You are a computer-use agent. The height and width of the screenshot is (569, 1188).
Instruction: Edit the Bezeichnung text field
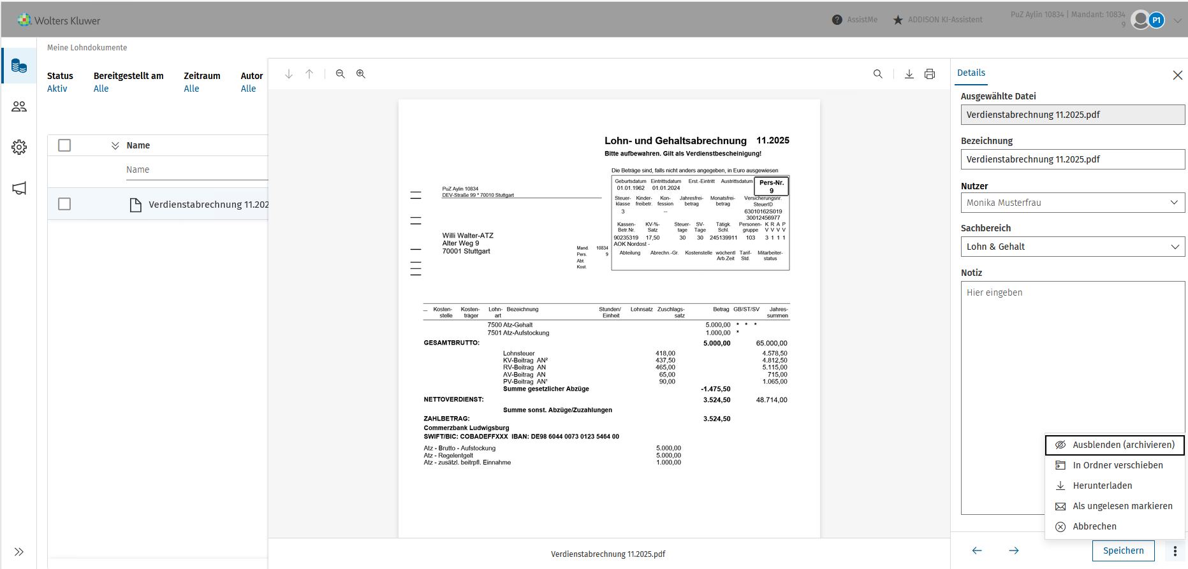(x=1073, y=159)
